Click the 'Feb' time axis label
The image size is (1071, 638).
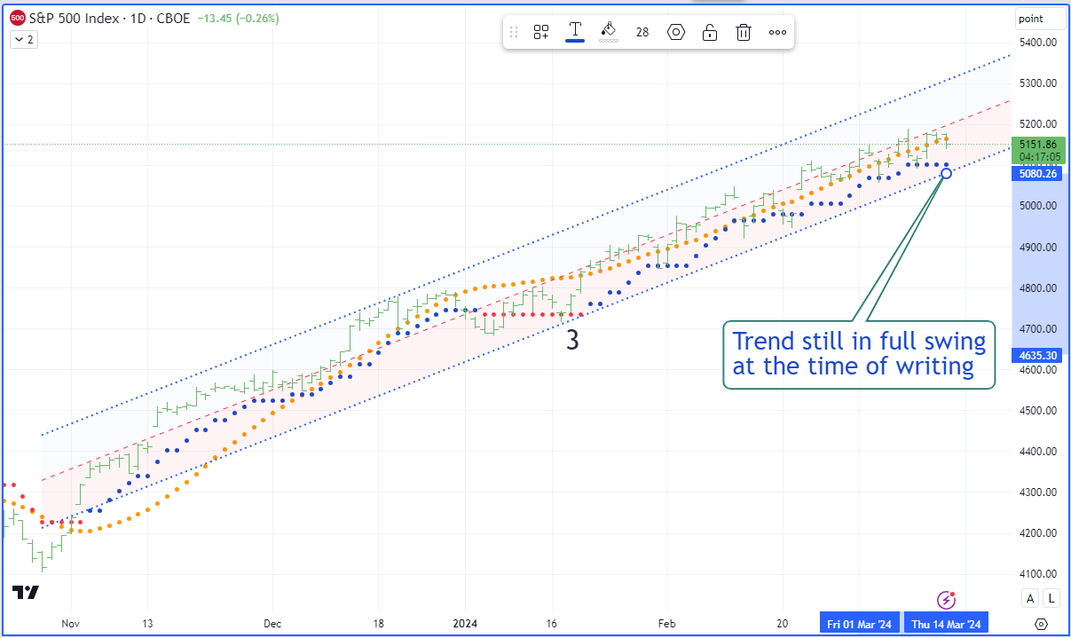click(x=667, y=622)
